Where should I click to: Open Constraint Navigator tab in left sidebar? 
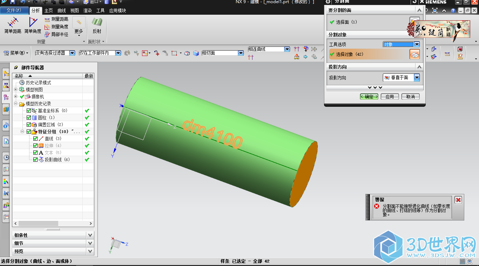point(6,85)
